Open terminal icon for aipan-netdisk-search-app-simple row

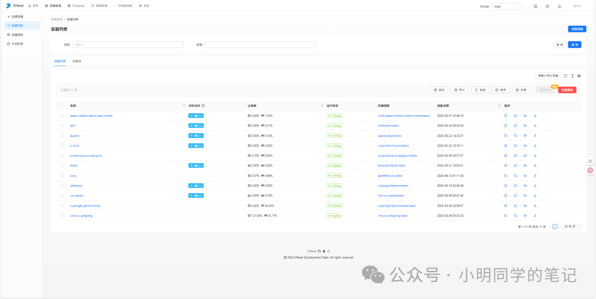tap(515, 115)
